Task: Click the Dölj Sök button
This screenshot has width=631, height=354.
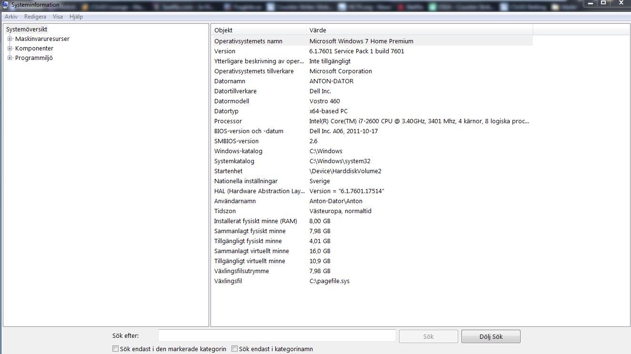Action: click(491, 336)
